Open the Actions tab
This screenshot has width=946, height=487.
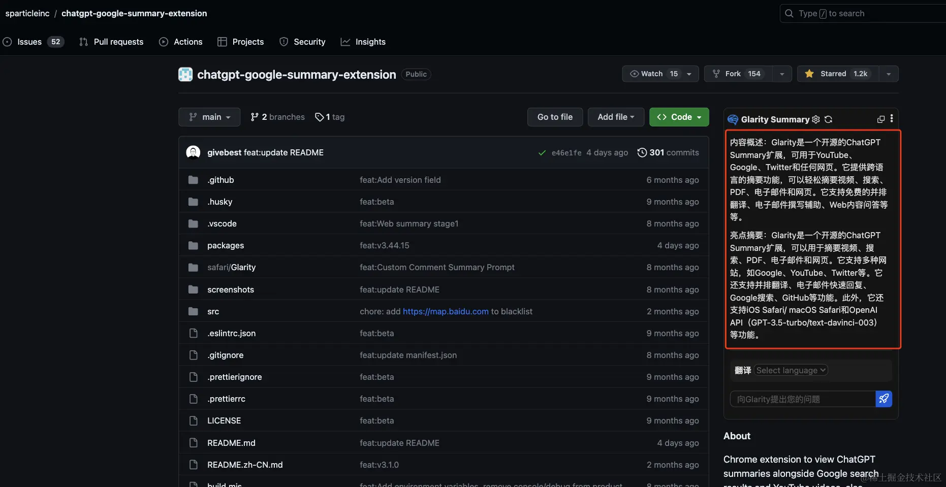click(x=181, y=42)
